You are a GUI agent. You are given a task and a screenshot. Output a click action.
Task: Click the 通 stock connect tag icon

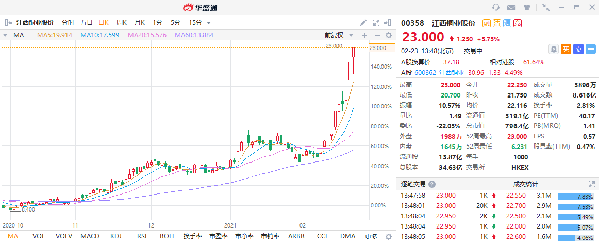pyautogui.click(x=507, y=23)
